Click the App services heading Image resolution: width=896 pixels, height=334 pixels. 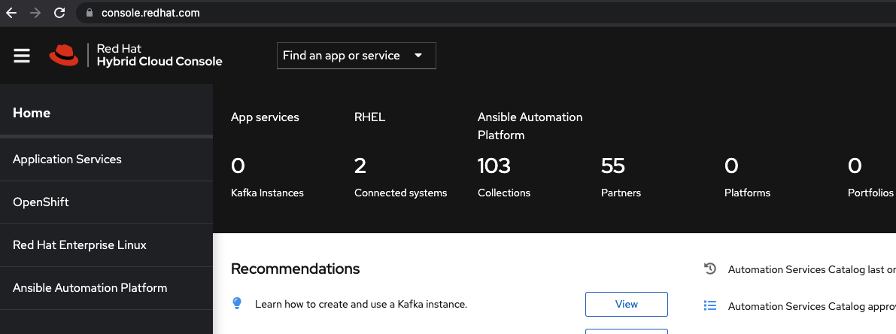(265, 117)
